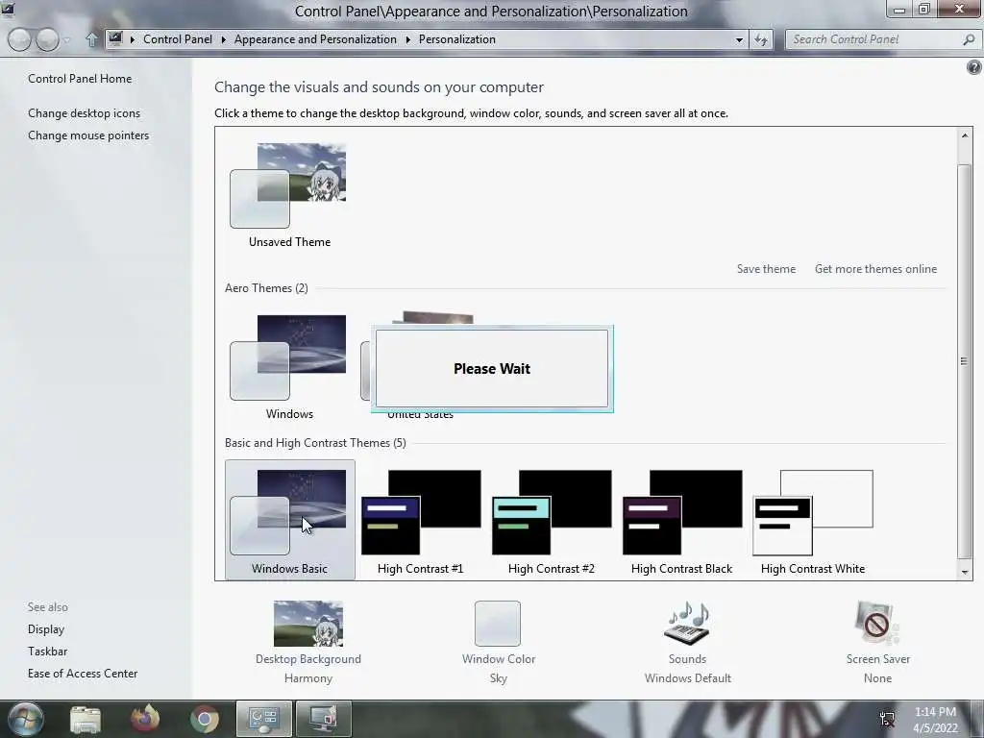Switch to the Control Panel taskbar button
This screenshot has width=984, height=738.
pos(263,719)
